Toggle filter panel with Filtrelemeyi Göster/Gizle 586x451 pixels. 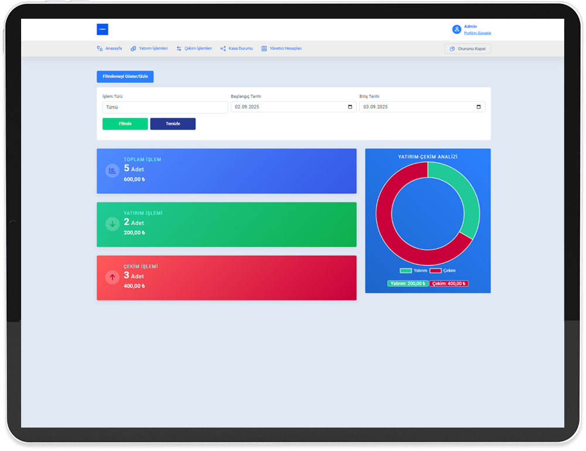point(125,77)
